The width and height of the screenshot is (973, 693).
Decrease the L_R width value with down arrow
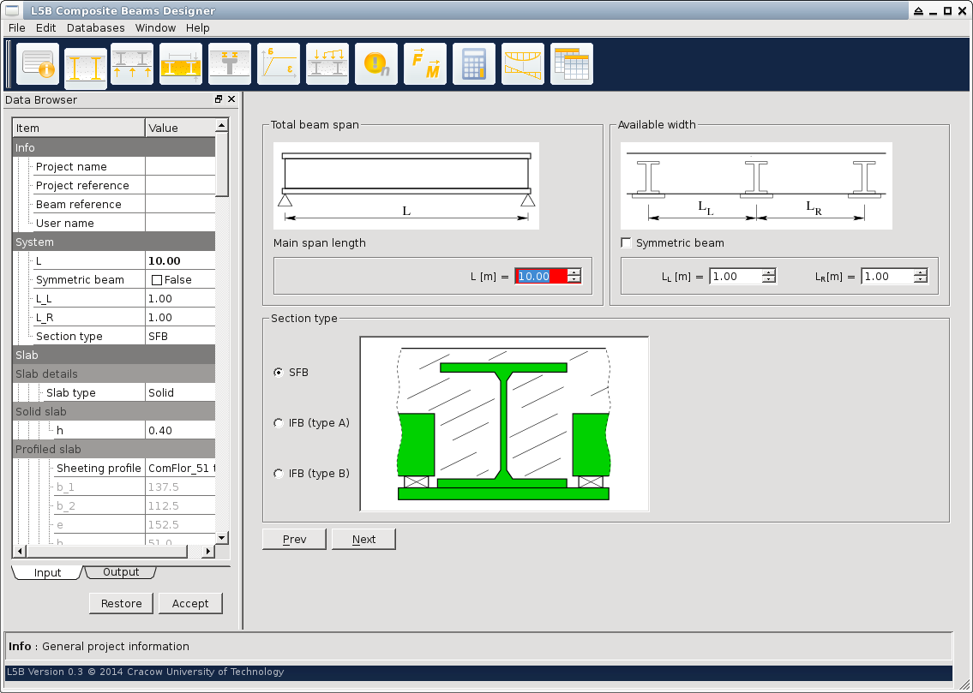click(920, 280)
